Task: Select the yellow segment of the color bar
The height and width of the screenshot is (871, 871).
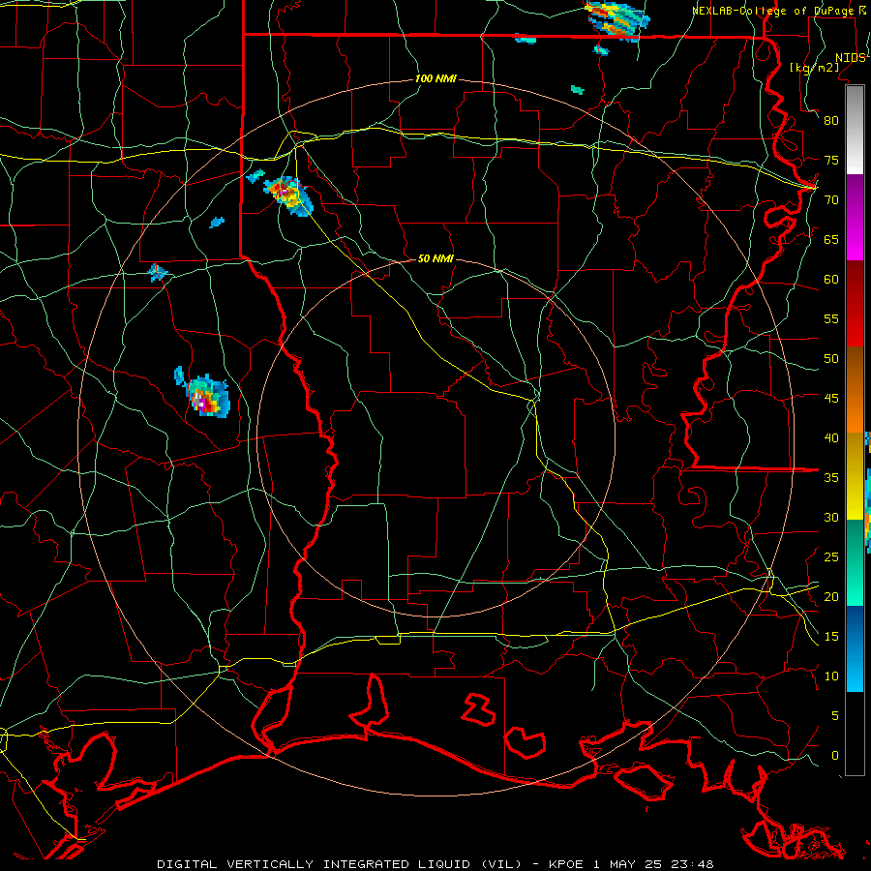Action: tap(855, 476)
